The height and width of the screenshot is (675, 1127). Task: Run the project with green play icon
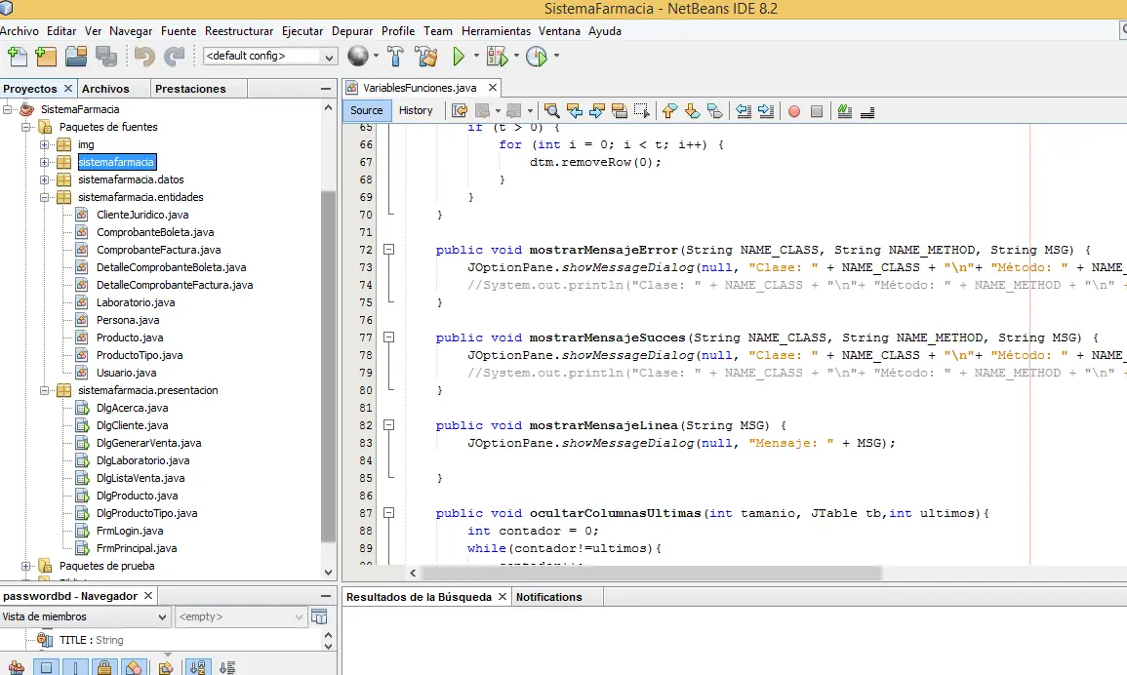tap(459, 57)
